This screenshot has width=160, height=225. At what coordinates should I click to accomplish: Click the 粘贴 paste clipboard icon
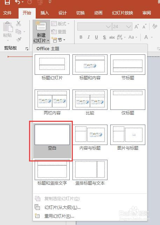click(x=8, y=27)
